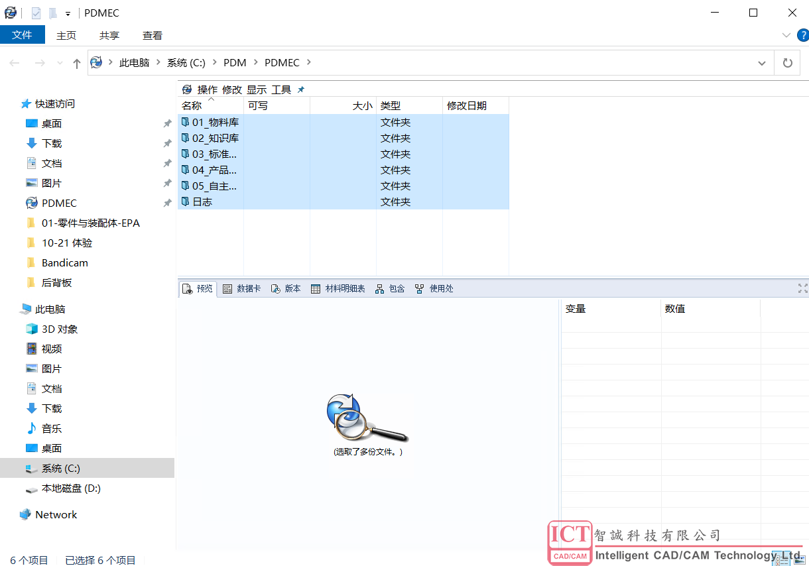Click the 数值 column header
The image size is (809, 566).
coord(710,309)
